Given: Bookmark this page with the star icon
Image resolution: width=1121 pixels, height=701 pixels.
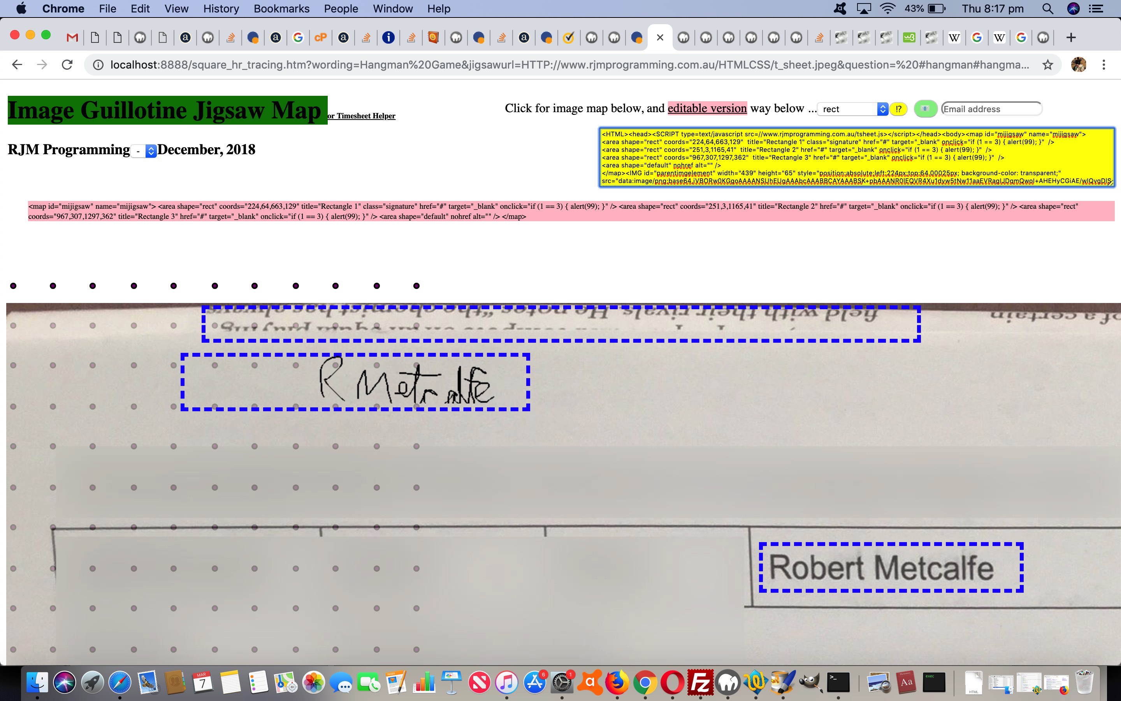Looking at the screenshot, I should [1048, 65].
